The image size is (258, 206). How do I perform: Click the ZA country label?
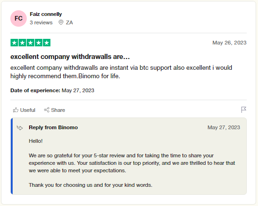(x=69, y=22)
